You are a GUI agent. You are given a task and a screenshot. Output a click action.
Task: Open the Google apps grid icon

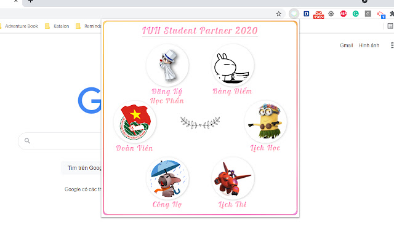392,45
